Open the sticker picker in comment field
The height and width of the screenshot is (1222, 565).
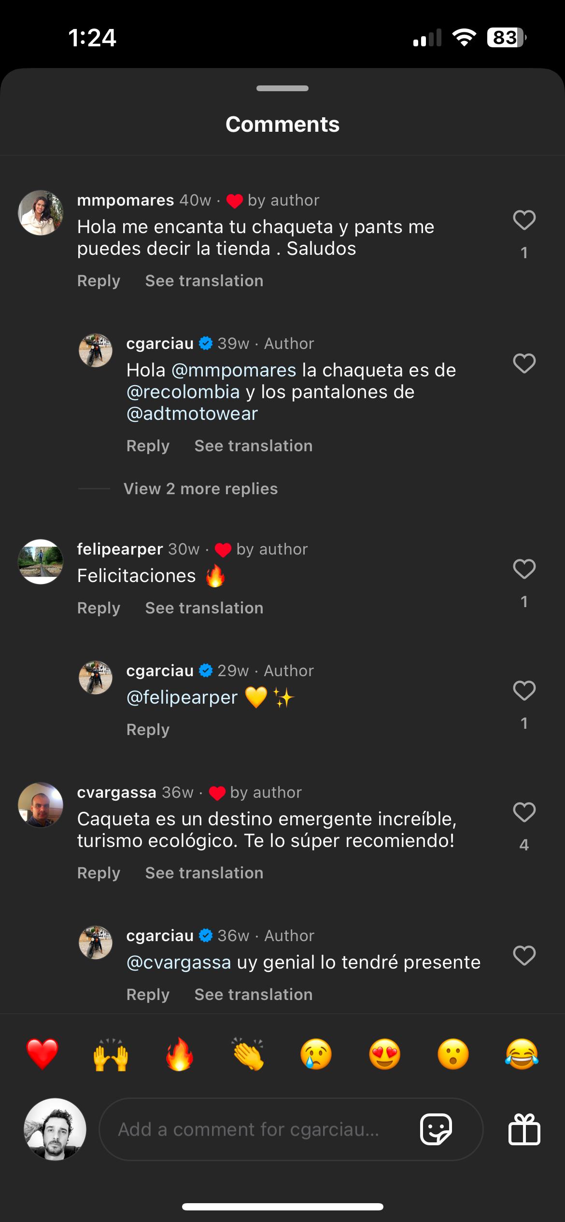point(436,1129)
